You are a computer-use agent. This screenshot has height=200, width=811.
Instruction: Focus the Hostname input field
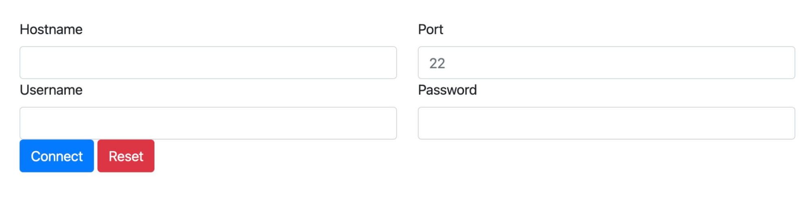(208, 63)
